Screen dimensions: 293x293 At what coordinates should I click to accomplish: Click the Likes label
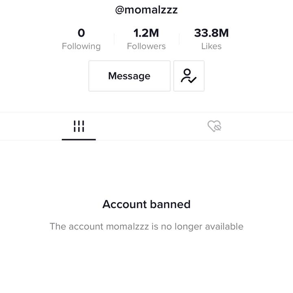point(211,46)
